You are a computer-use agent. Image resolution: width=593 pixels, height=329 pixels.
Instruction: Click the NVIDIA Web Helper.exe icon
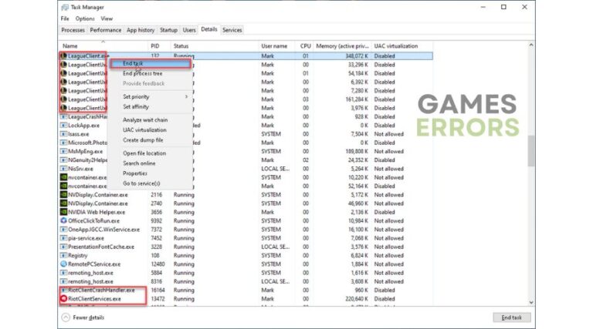click(x=64, y=212)
